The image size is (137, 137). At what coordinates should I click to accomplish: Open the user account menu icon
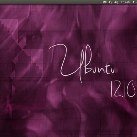pyautogui.click(x=134, y=2)
